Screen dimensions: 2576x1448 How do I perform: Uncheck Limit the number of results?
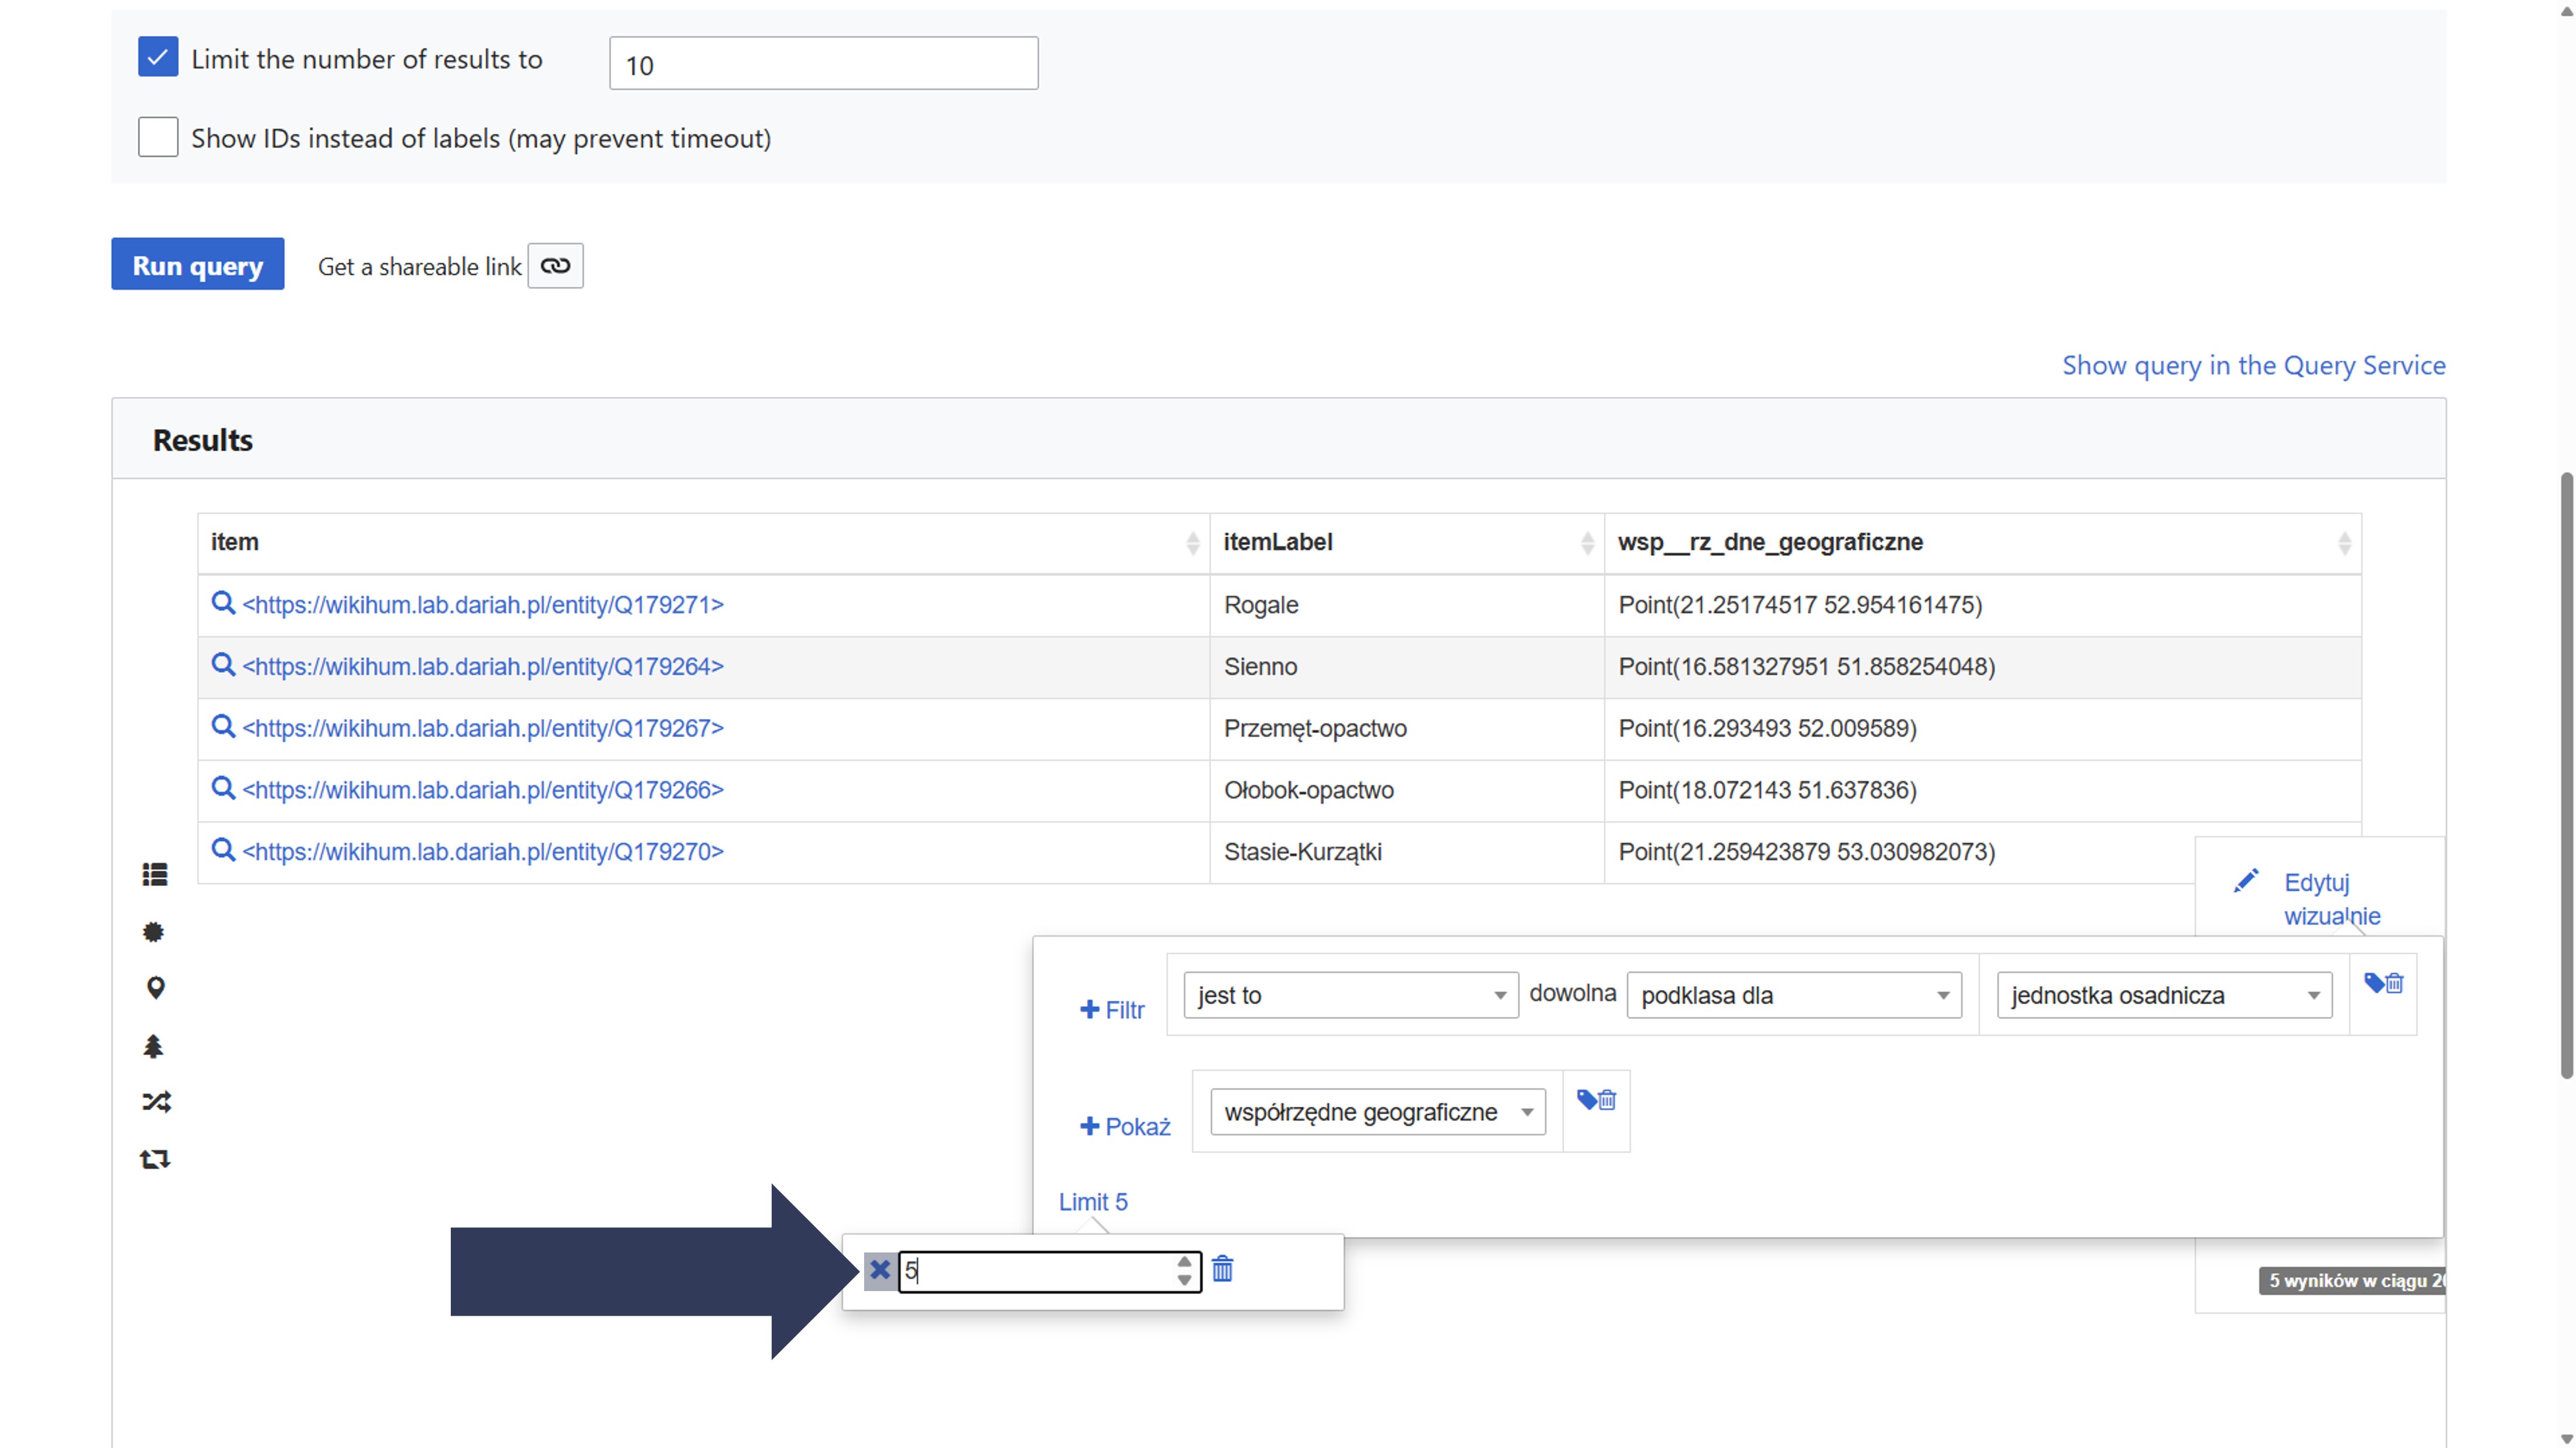pyautogui.click(x=158, y=58)
